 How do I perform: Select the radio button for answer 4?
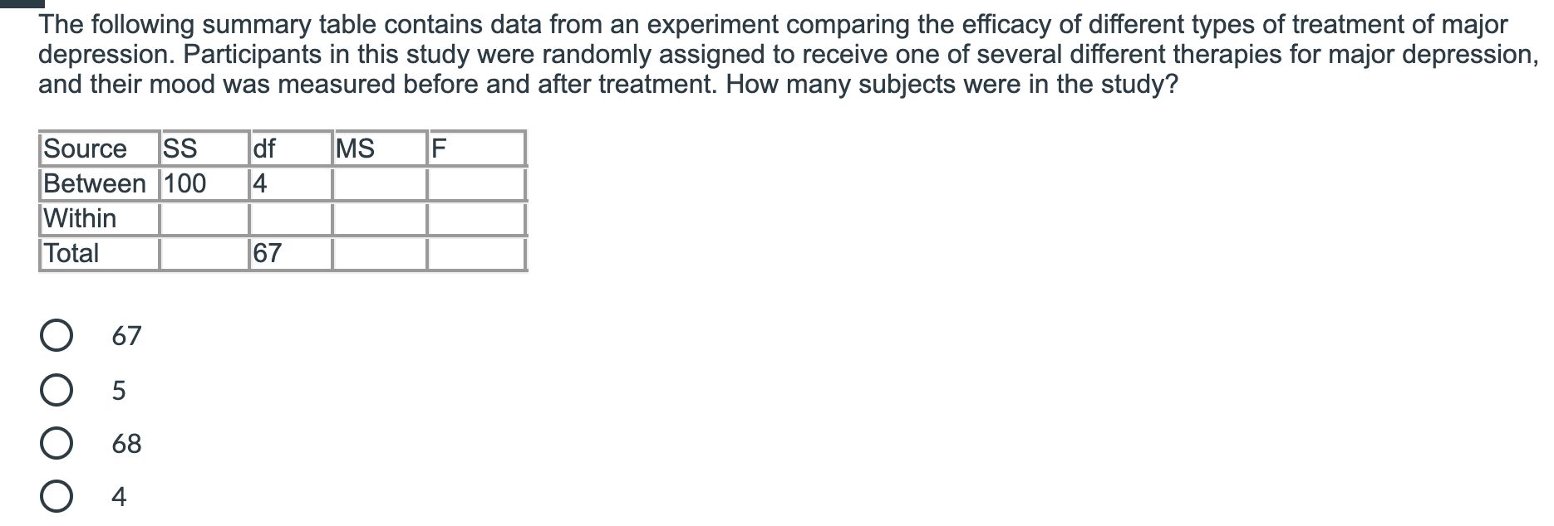[56, 497]
